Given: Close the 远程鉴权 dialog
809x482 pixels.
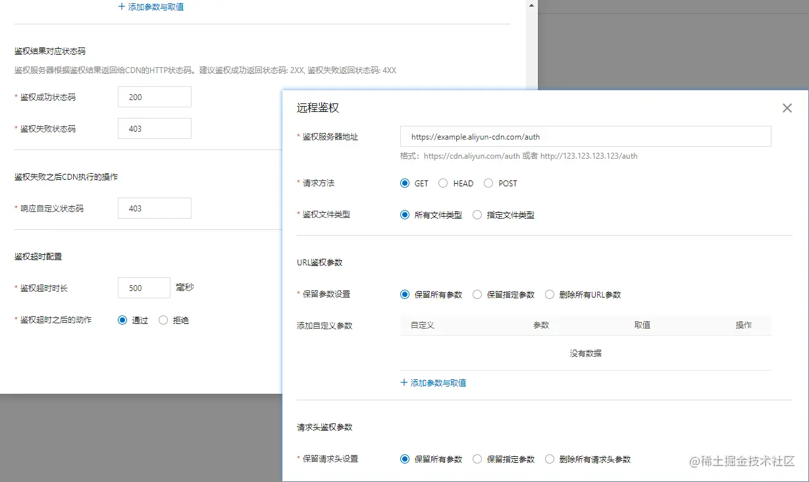Looking at the screenshot, I should click(x=787, y=108).
